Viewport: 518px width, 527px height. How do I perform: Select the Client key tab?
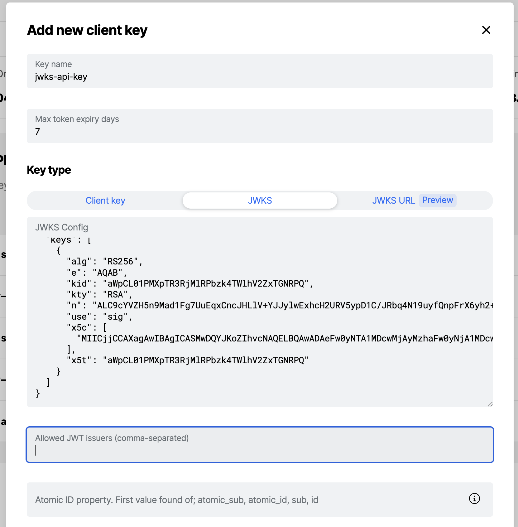[105, 201]
